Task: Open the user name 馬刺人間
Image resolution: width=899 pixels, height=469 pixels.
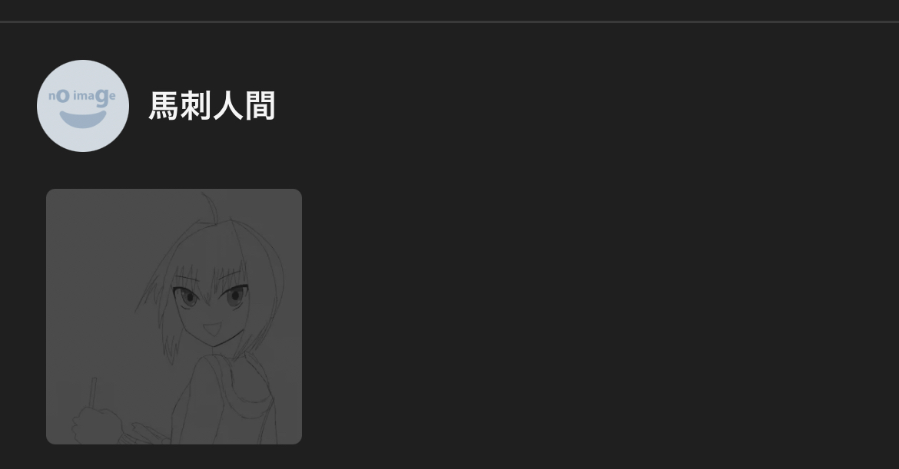Action: [212, 106]
